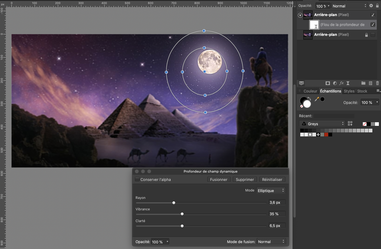Click the centre handle of the elliptical blur

click(x=205, y=72)
